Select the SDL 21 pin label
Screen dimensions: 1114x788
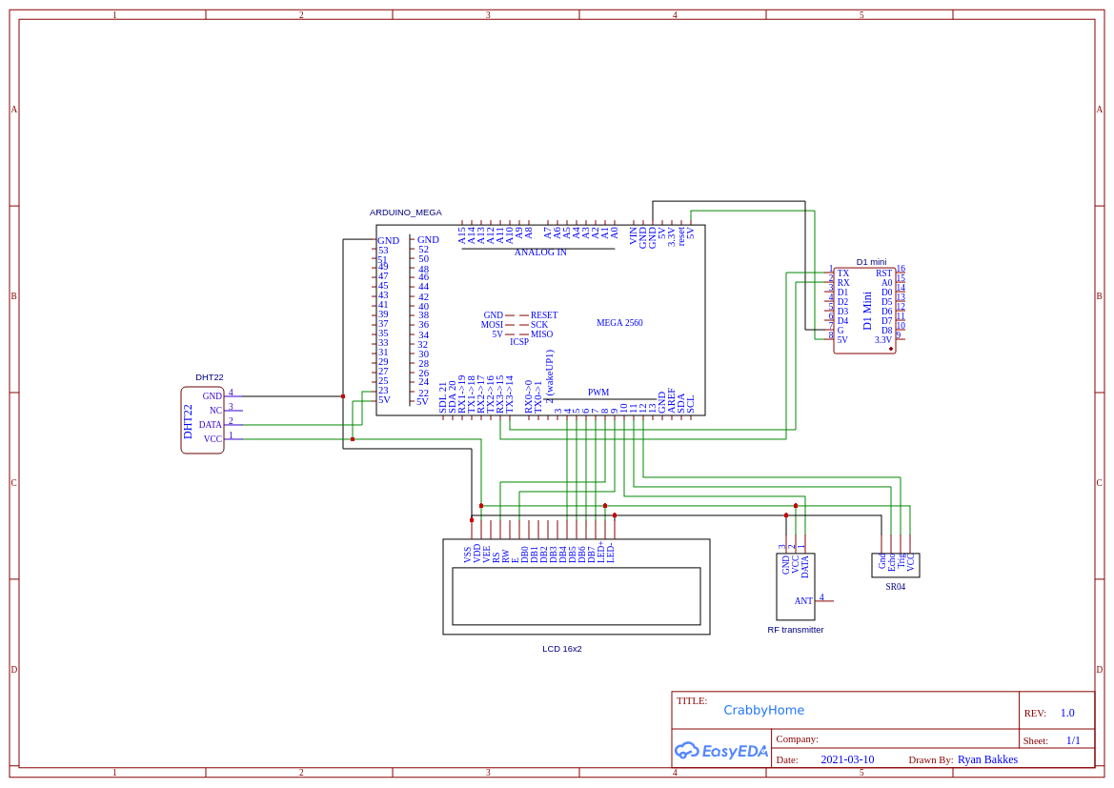coord(442,398)
